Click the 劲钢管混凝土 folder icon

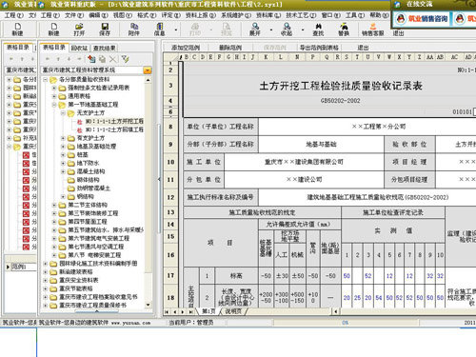click(x=71, y=188)
